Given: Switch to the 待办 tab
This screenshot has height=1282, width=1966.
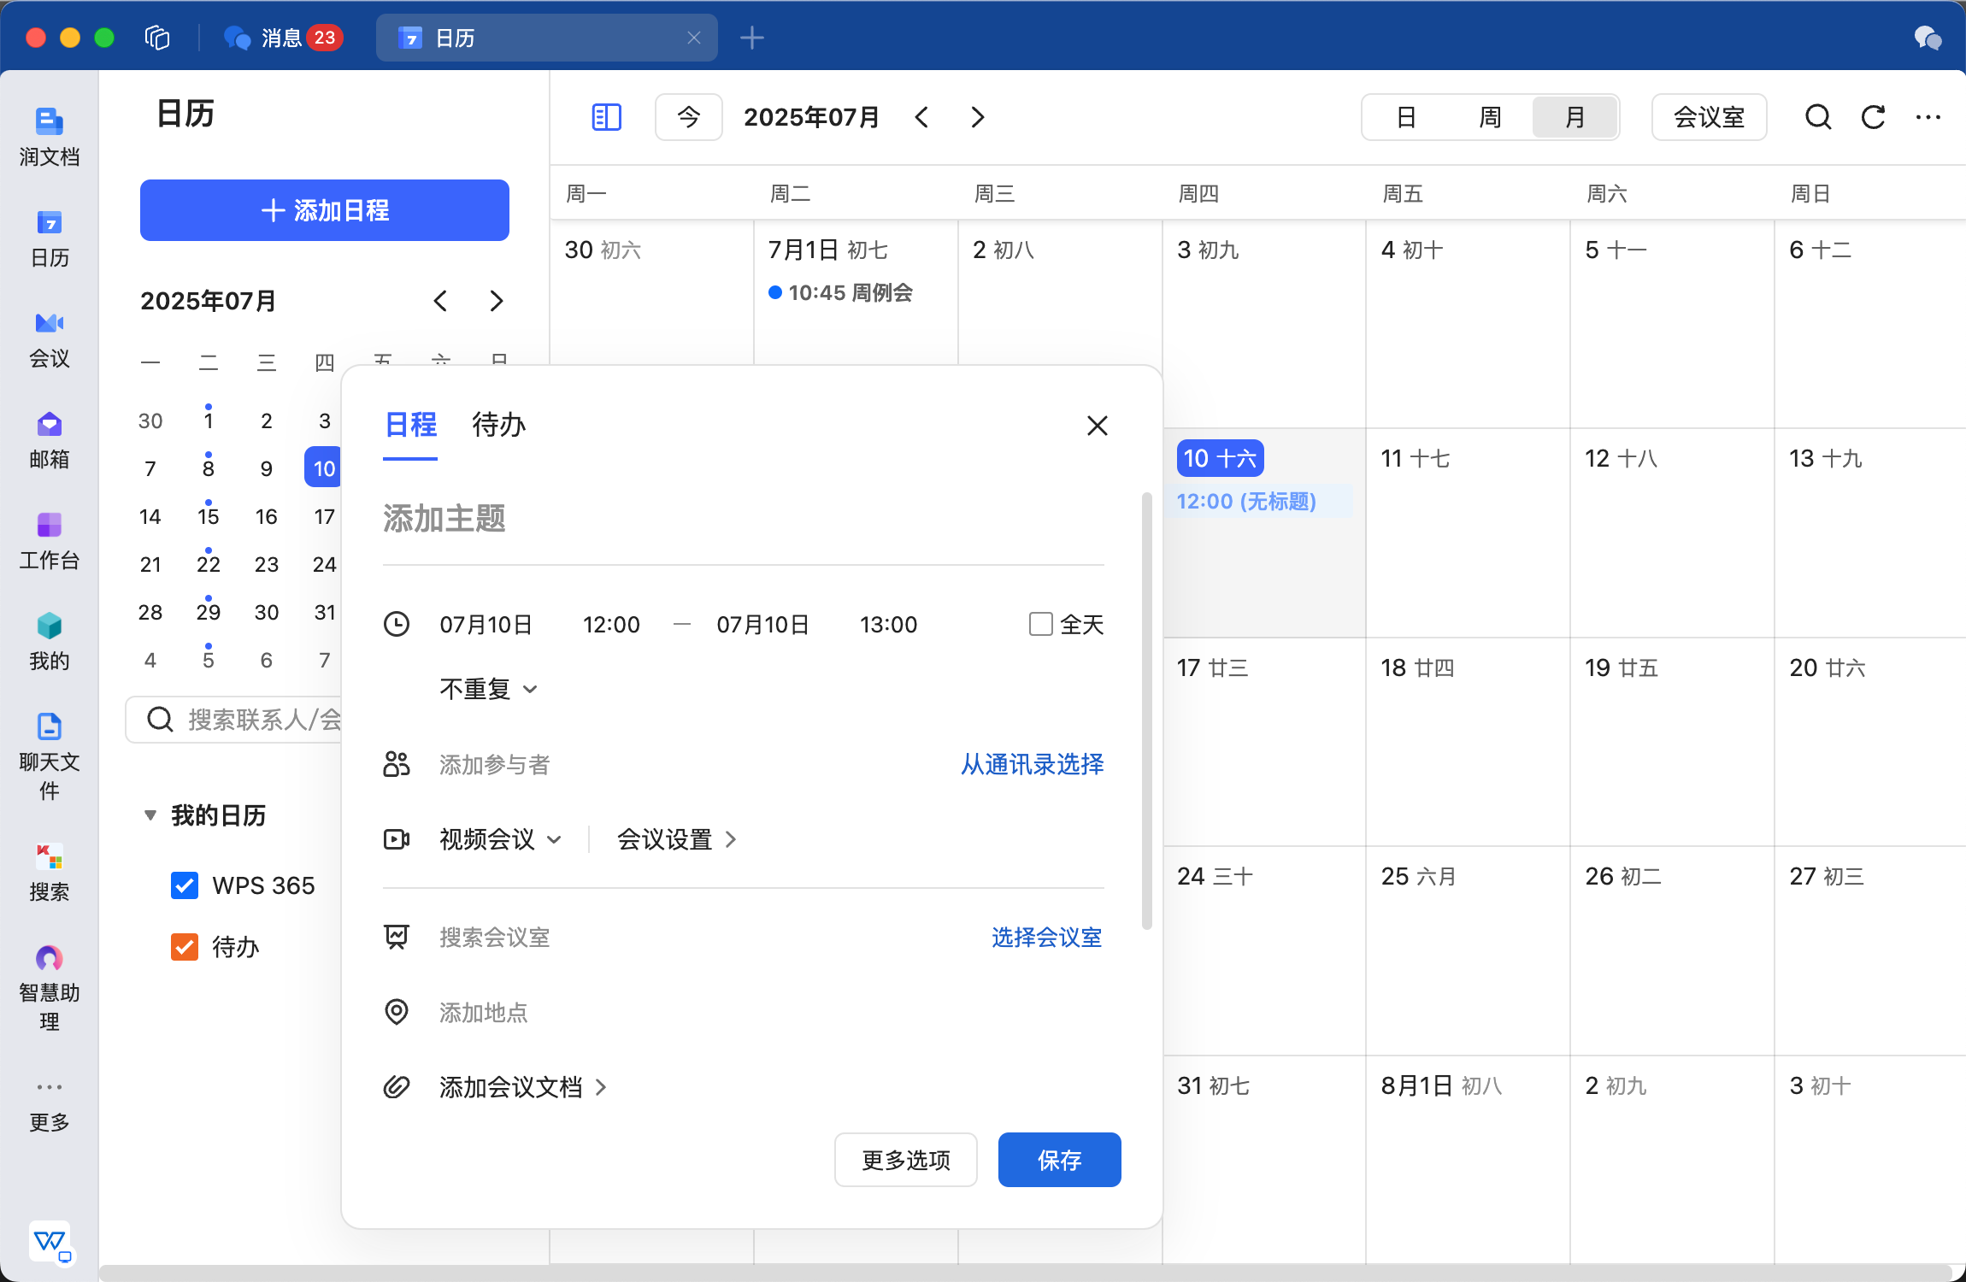Looking at the screenshot, I should 498,425.
